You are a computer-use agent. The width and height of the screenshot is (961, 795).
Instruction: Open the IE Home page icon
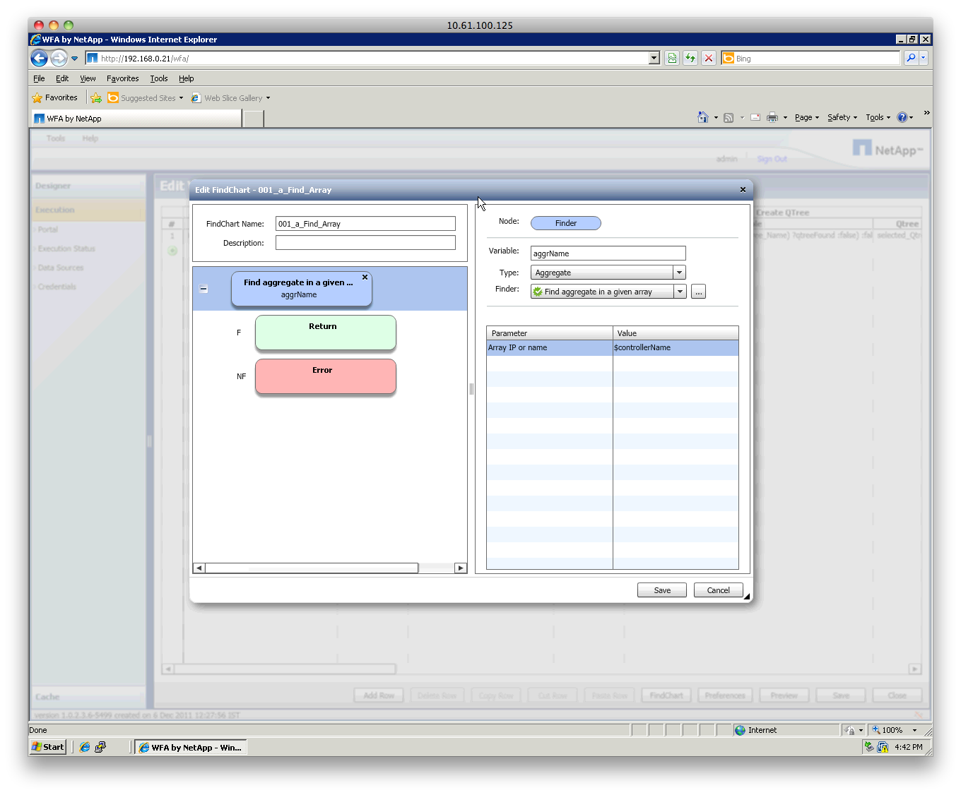(702, 118)
